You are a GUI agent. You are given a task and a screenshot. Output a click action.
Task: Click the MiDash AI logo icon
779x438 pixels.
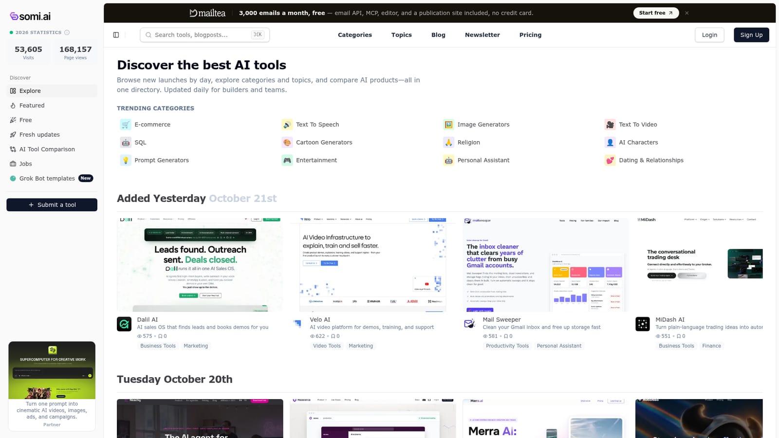pos(643,324)
